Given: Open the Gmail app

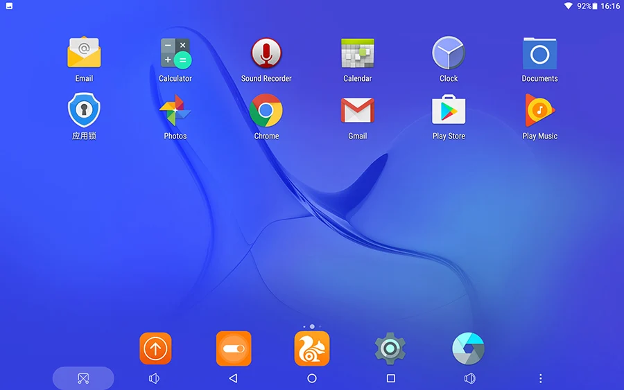Looking at the screenshot, I should pos(357,110).
